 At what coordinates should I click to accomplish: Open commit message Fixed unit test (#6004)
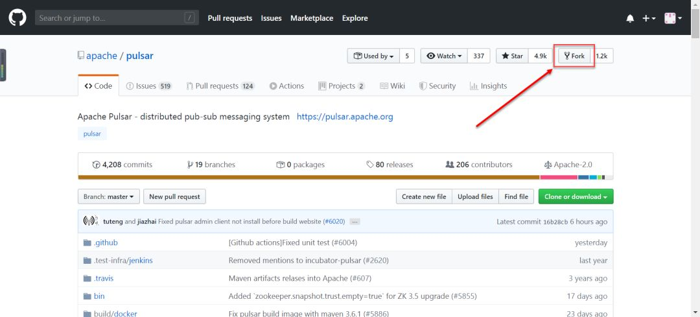pos(293,242)
